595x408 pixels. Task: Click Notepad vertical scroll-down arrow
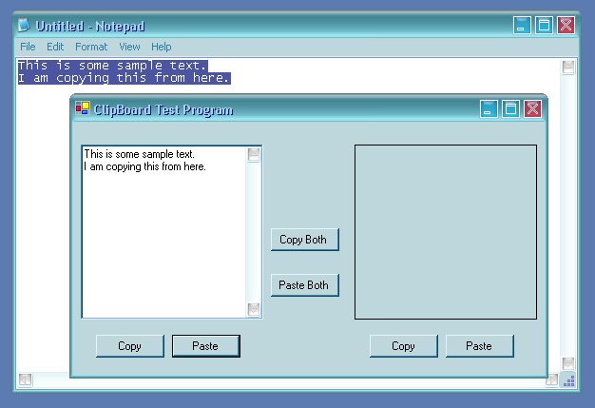(x=568, y=364)
